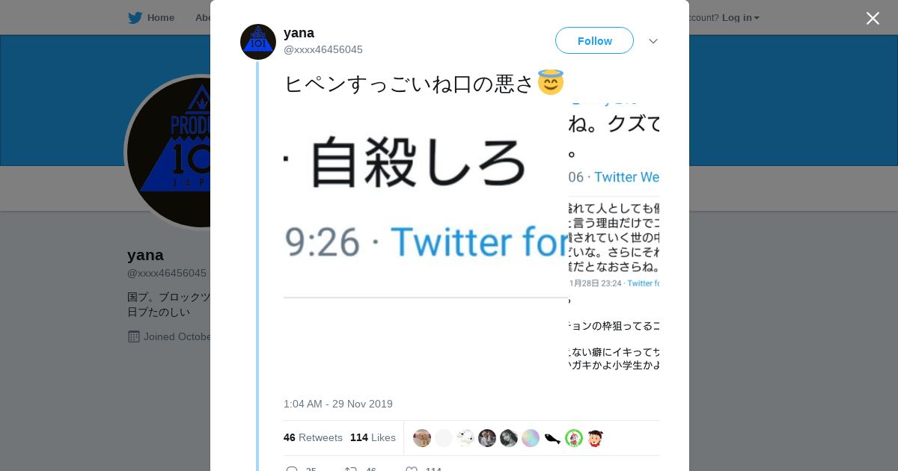Click the retweet arrows icon
Viewport: 898px width, 471px height.
coord(350,469)
